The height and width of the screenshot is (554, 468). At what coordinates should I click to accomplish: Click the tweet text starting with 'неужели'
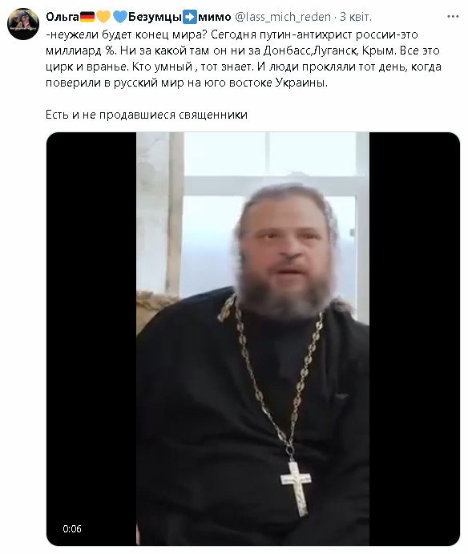coord(244,59)
